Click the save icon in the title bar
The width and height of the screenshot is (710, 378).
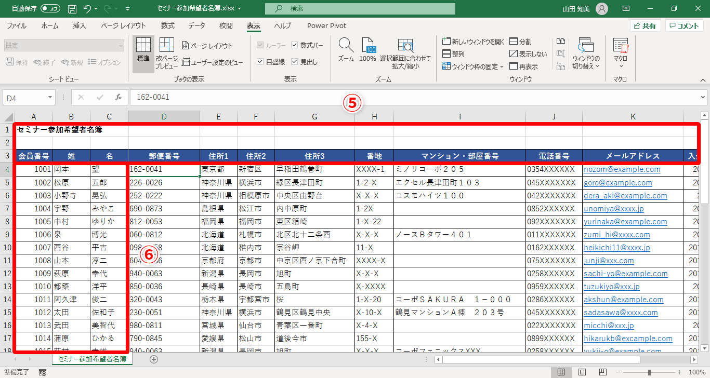tap(72, 9)
